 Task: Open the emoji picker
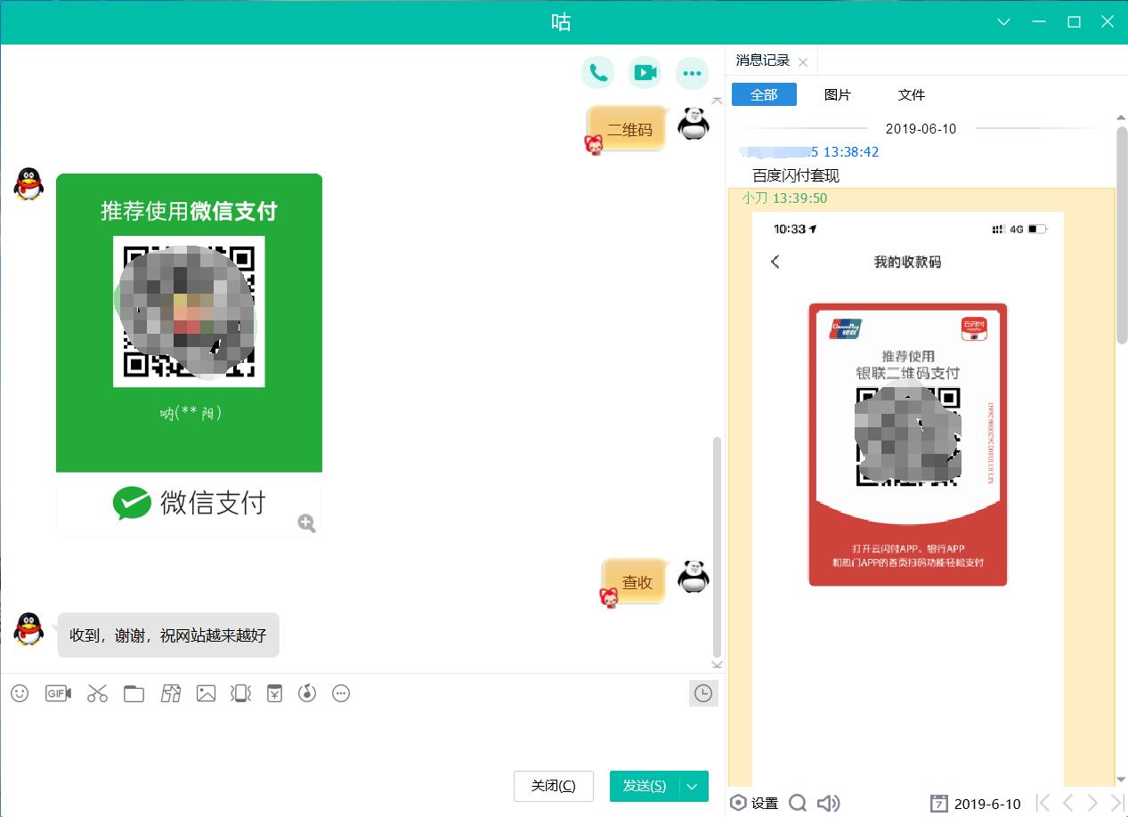20,693
